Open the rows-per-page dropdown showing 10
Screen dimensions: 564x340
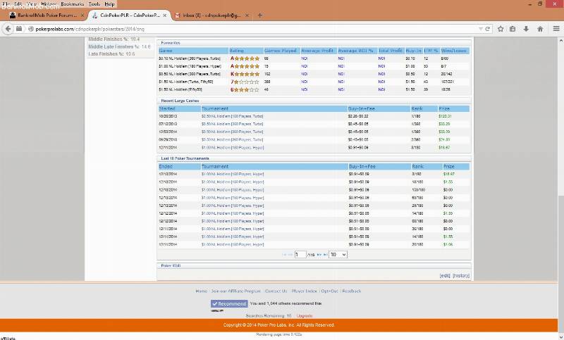click(338, 255)
